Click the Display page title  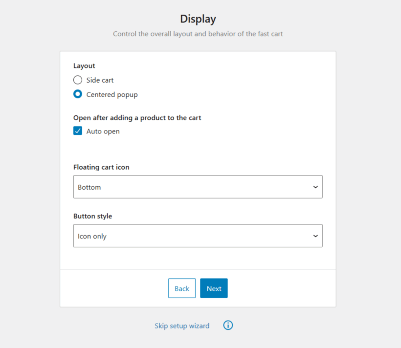point(198,19)
